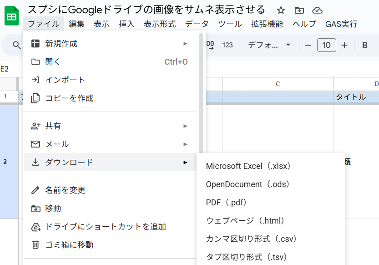Screen dimensions: 379x265
Task: Increase font size with plus button
Action: point(344,45)
